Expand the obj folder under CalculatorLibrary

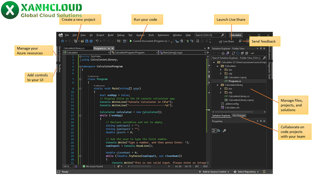coord(221,93)
